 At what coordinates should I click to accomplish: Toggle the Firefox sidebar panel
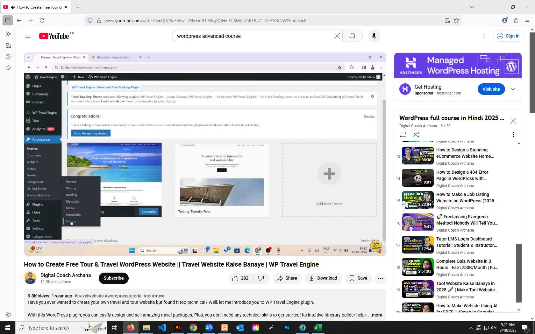tap(8, 20)
